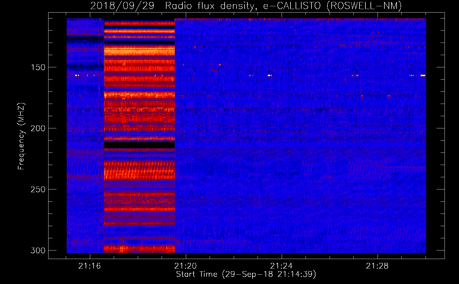Click the '21:28' time tick label

pyautogui.click(x=377, y=266)
